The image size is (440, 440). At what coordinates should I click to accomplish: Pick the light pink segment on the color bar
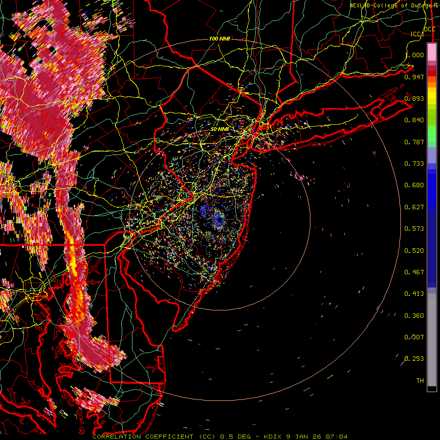coord(432,52)
